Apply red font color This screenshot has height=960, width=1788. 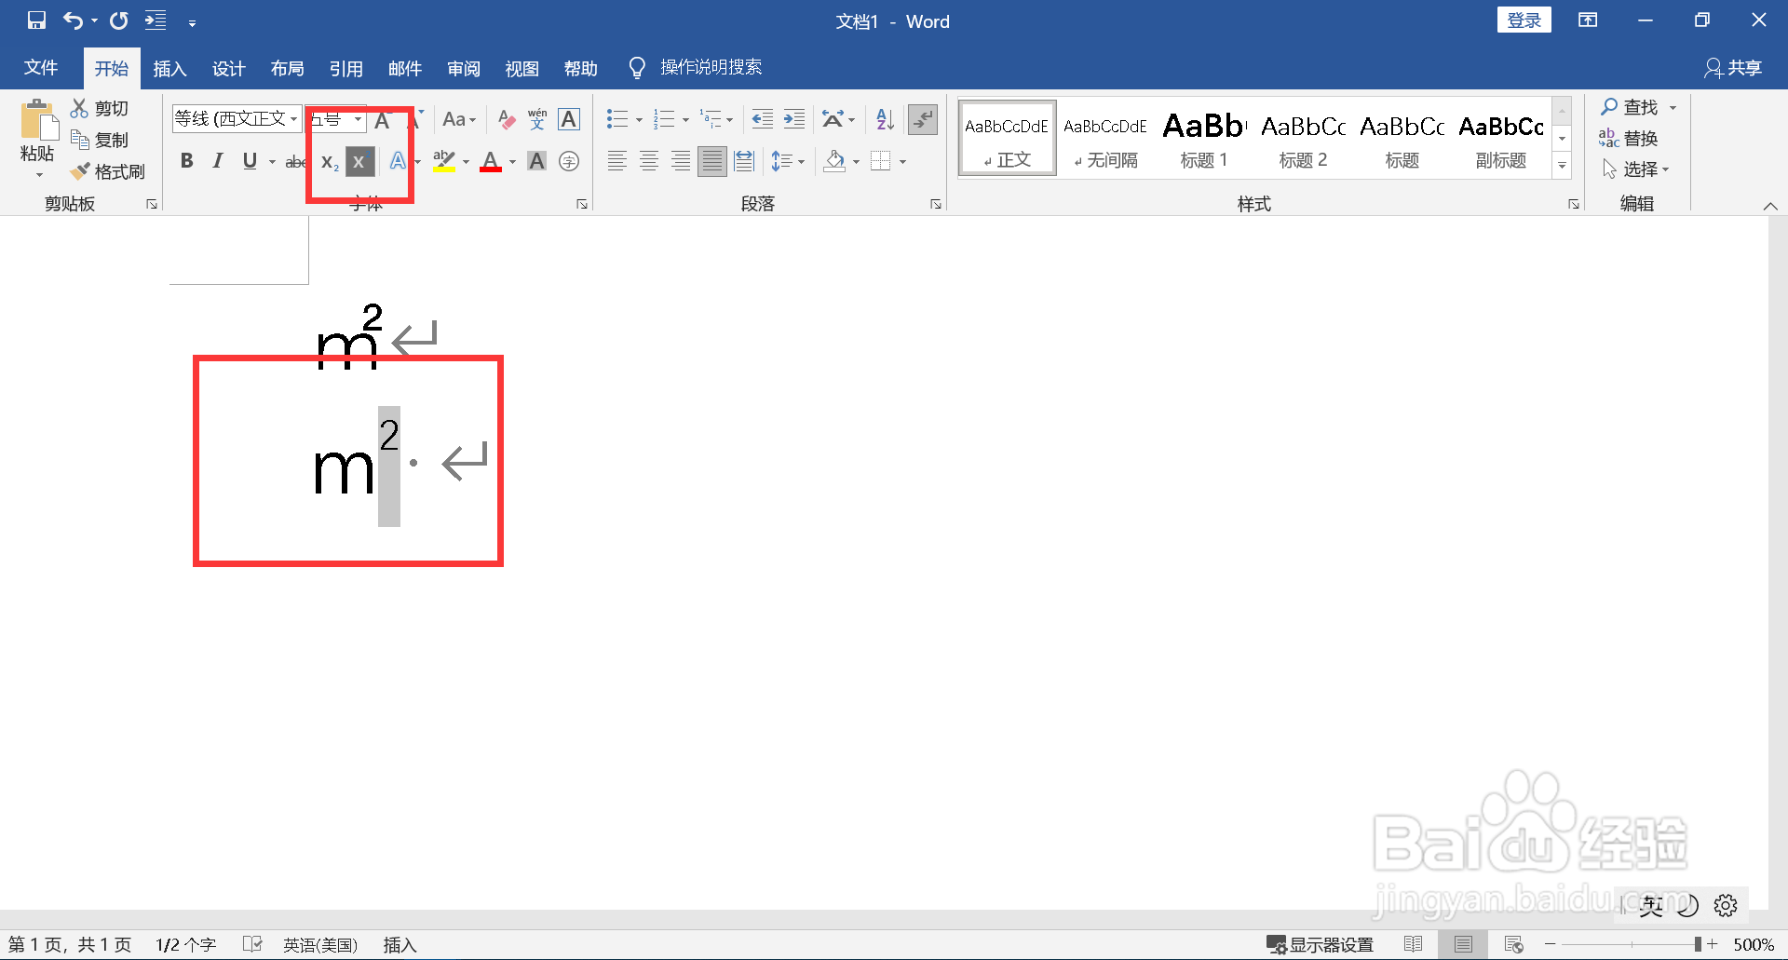click(x=491, y=161)
